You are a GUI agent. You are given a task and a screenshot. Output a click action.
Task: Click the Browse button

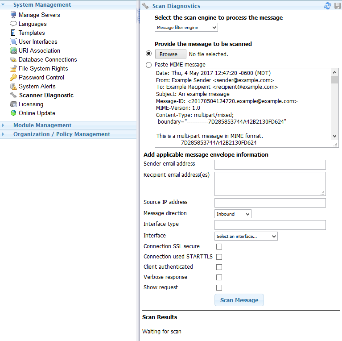[170, 54]
